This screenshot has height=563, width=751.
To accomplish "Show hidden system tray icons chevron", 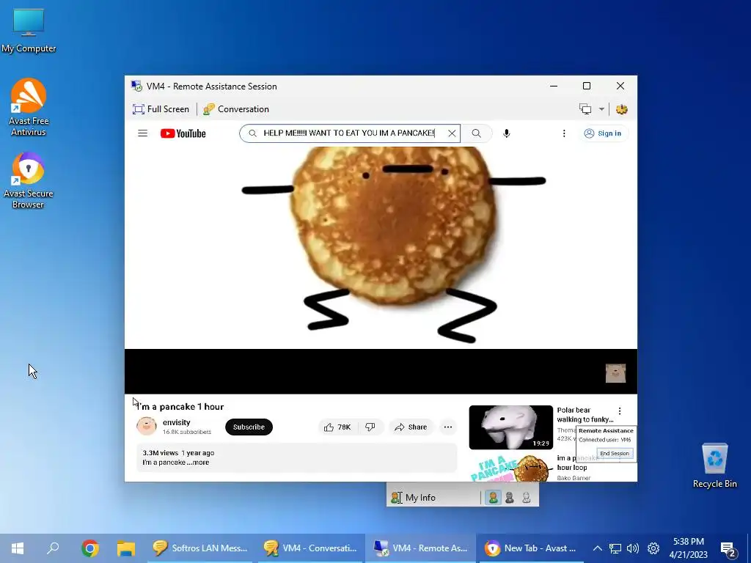I will click(597, 548).
